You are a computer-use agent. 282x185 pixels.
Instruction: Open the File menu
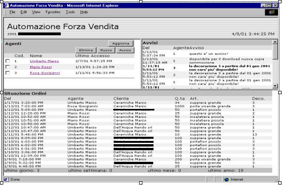pyautogui.click(x=12, y=12)
